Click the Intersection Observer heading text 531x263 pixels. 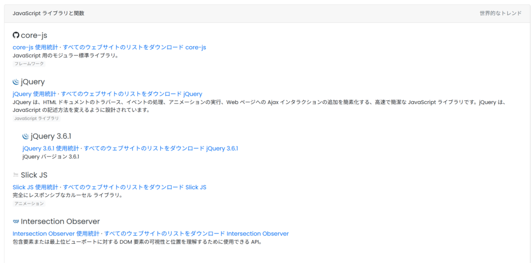(60, 222)
